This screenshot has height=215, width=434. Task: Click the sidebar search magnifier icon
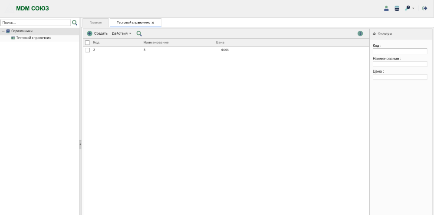click(x=75, y=23)
